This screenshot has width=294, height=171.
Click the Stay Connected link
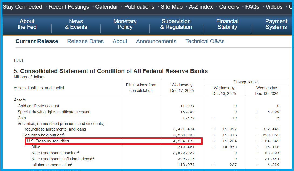pos(22,7)
